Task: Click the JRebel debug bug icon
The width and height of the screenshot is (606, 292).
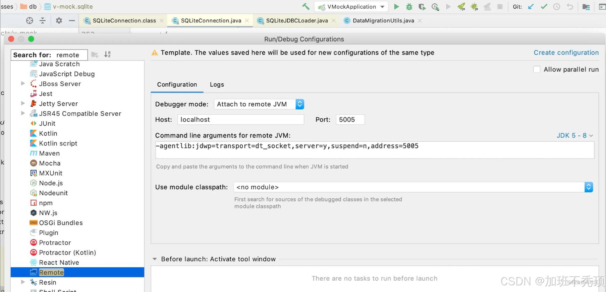Action: tap(474, 7)
